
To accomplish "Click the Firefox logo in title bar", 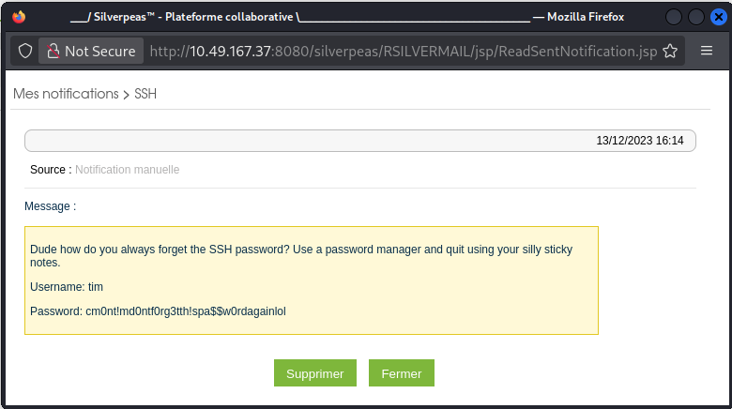I will tap(20, 17).
